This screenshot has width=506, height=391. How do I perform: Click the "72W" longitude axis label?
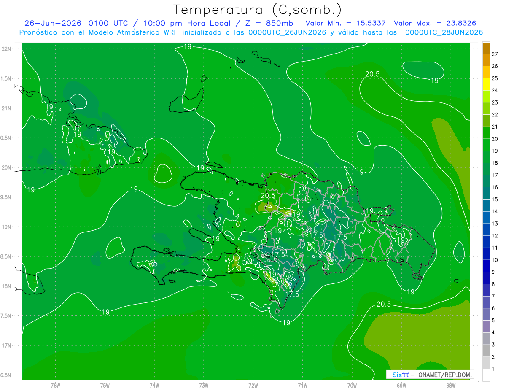point(253,386)
